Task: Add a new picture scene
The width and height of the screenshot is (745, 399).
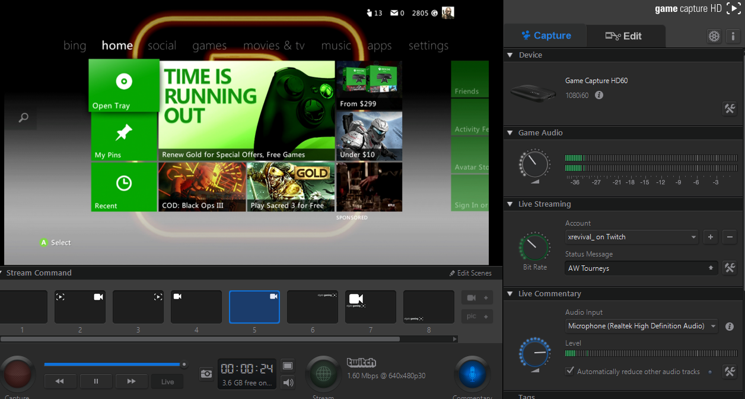Action: pos(477,316)
